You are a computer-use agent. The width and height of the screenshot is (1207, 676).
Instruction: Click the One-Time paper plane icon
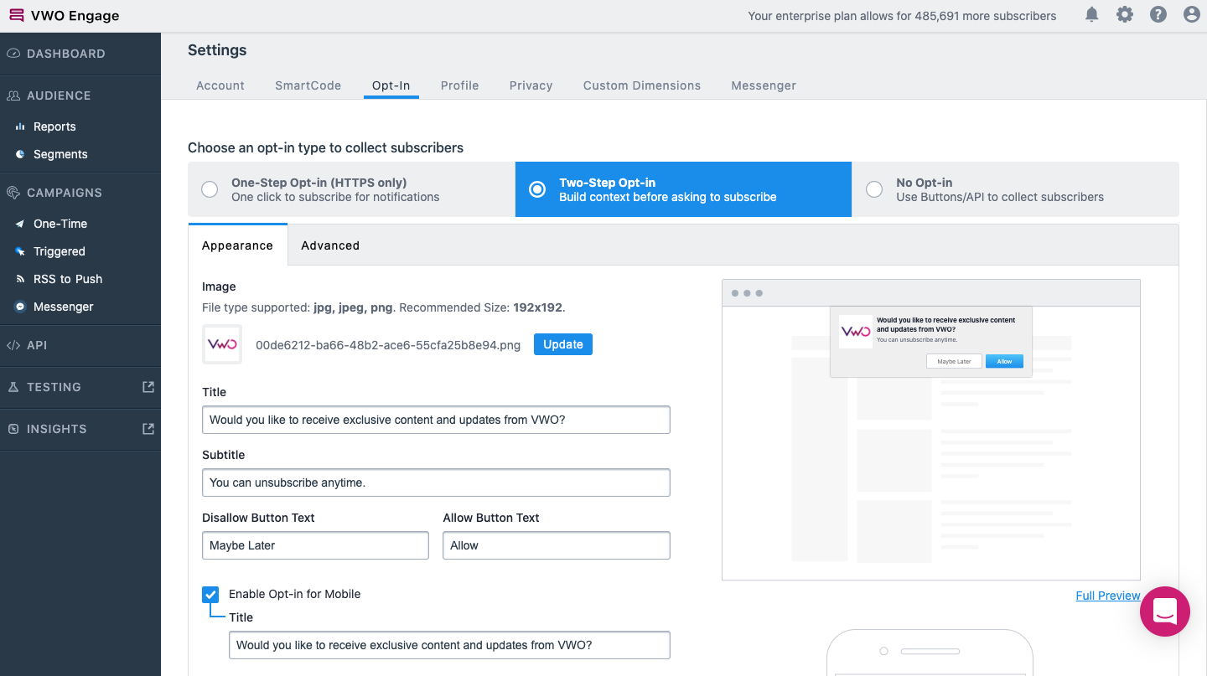click(x=20, y=224)
